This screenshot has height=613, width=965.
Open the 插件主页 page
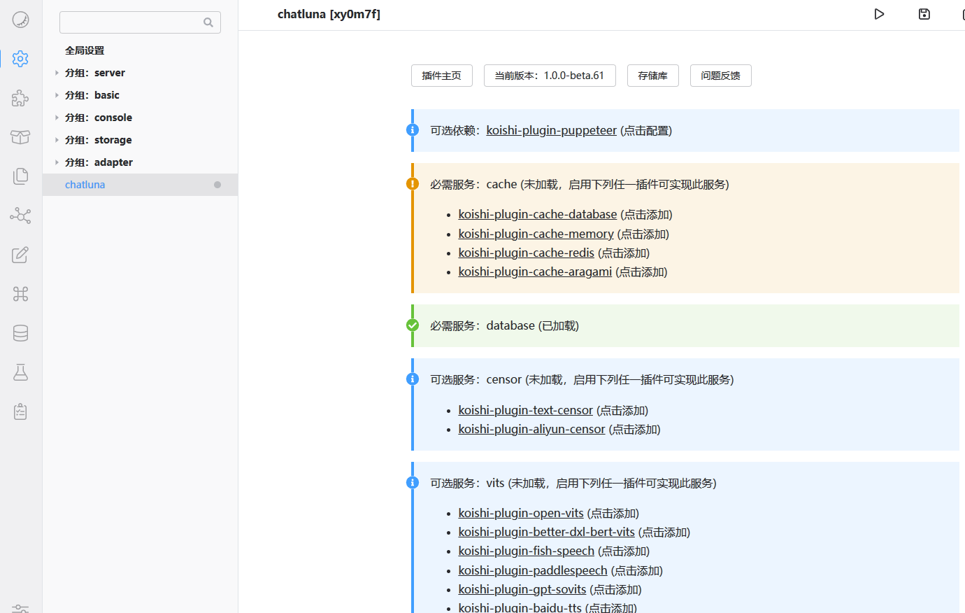[441, 76]
